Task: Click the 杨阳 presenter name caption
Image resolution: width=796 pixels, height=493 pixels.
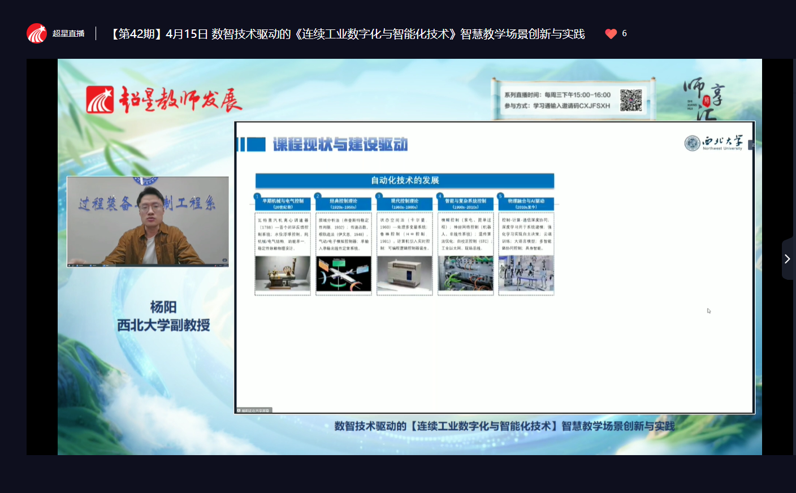Action: click(x=163, y=307)
